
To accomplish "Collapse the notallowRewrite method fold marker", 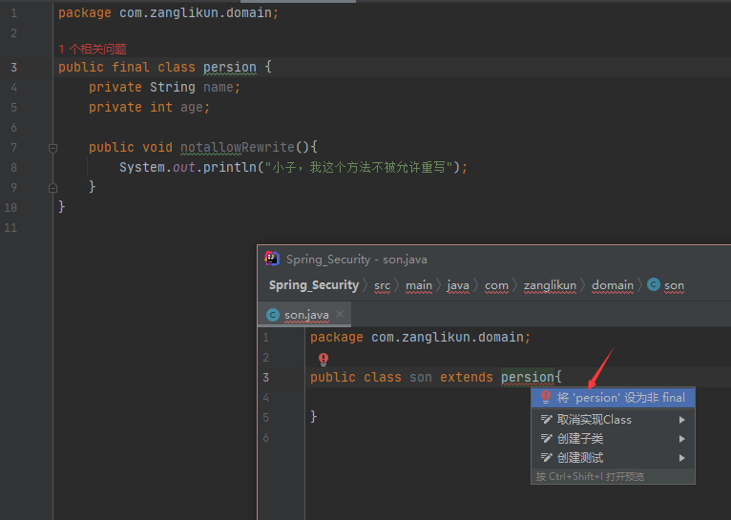I will point(53,148).
